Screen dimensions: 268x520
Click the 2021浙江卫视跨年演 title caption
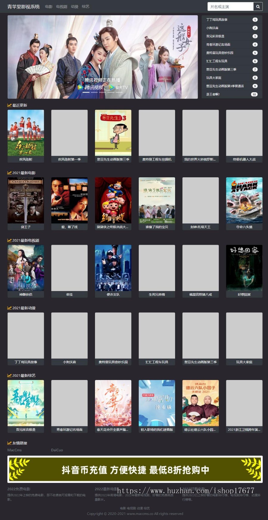coord(244,430)
